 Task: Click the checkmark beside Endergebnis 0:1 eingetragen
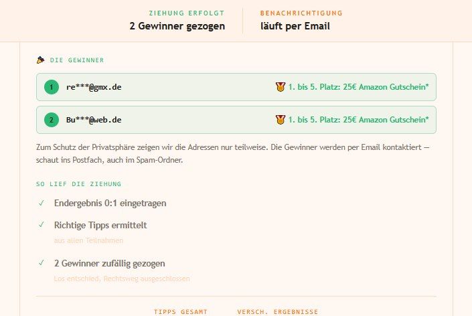click(x=42, y=203)
